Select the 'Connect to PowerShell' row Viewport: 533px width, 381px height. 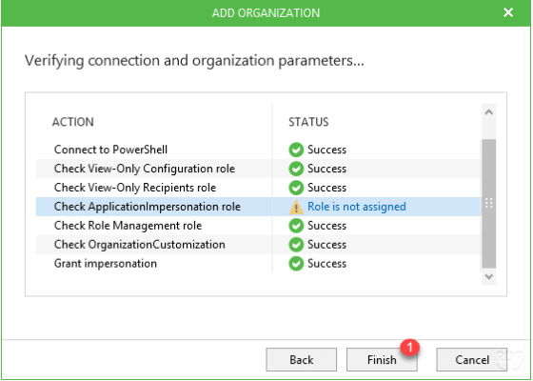(x=259, y=150)
